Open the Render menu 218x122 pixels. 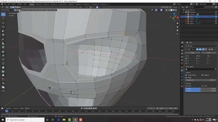13,4
